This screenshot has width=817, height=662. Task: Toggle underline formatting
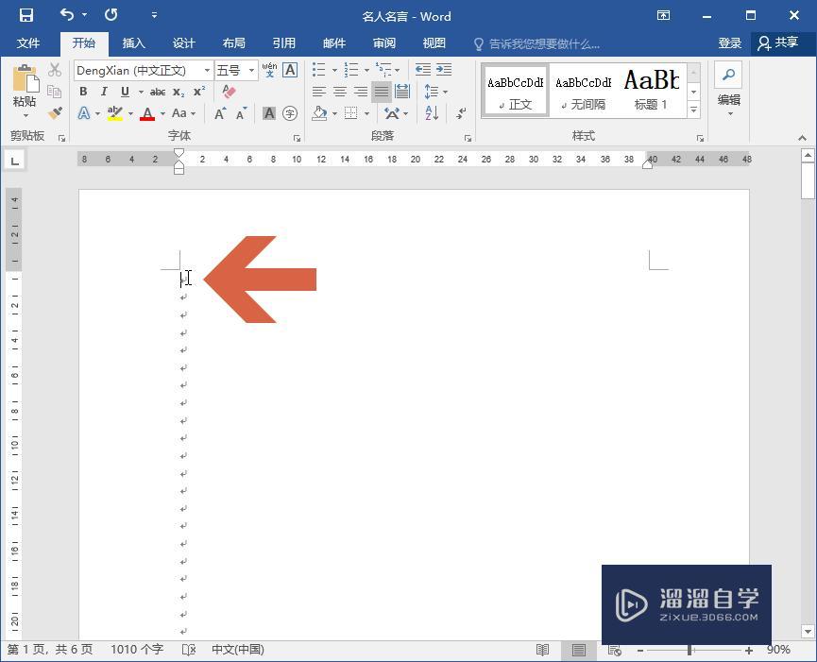point(125,92)
